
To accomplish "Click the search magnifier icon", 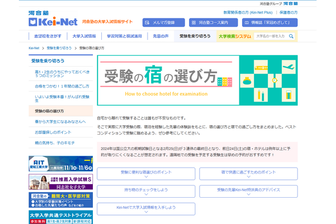I will pos(291,36).
